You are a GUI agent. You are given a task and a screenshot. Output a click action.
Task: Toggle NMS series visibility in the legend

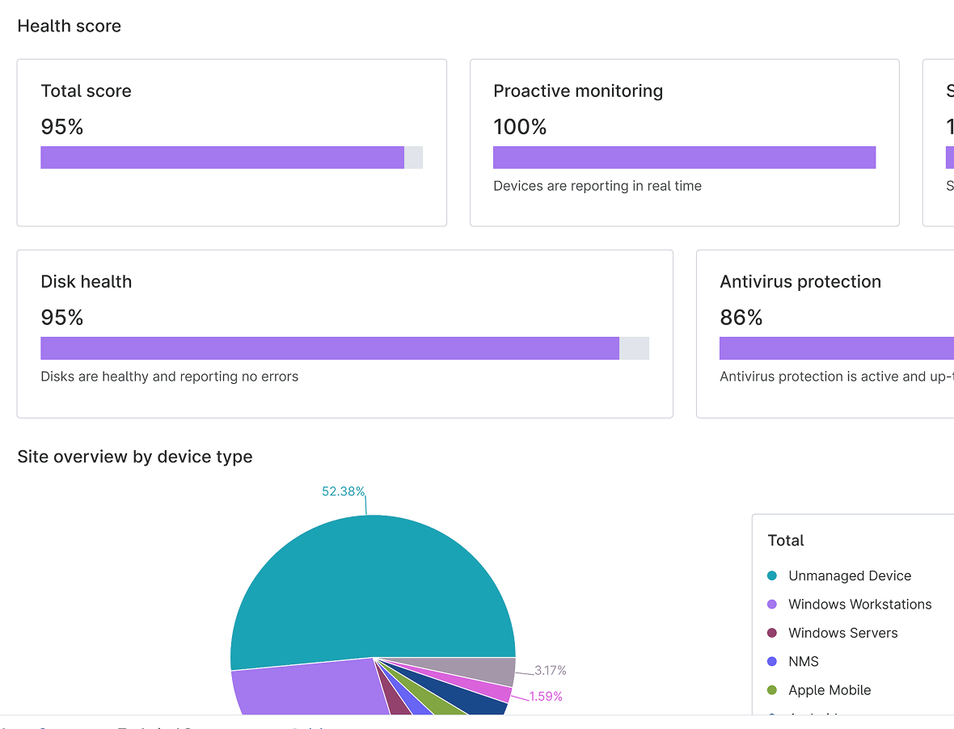804,661
